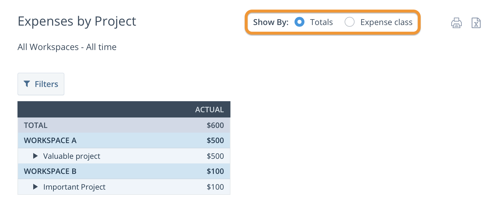Click the print report icon
497x221 pixels.
click(x=457, y=23)
